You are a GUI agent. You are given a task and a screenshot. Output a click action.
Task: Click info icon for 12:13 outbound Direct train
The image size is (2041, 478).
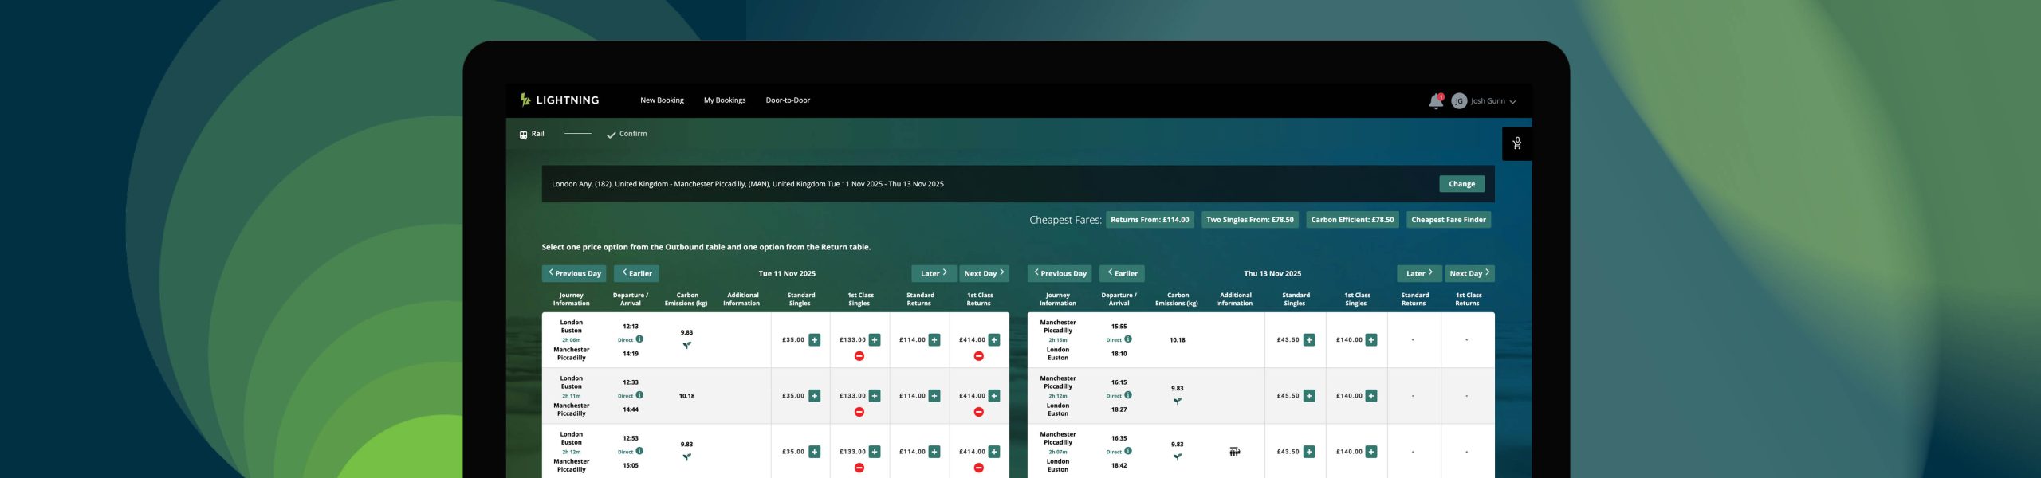[639, 339]
